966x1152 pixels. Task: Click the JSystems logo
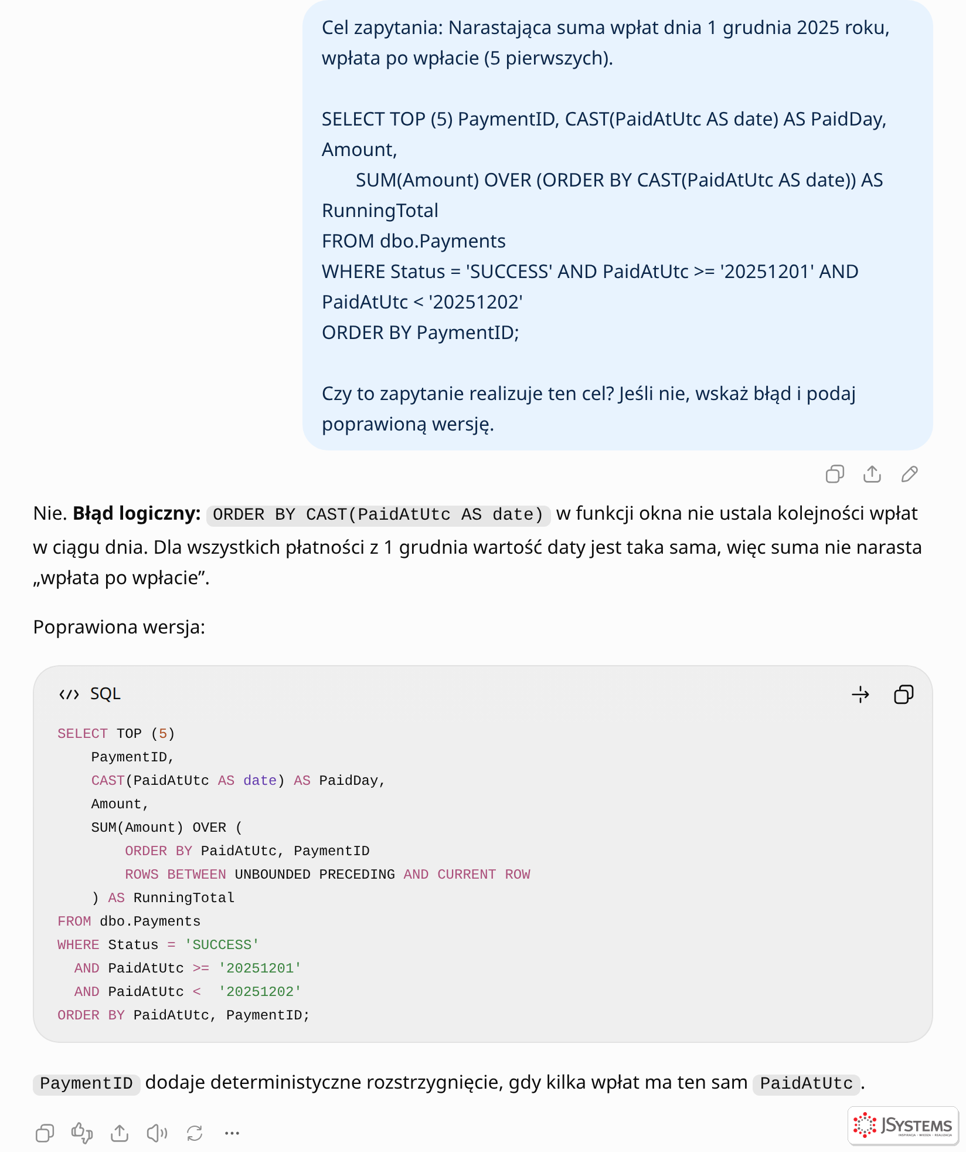point(903,1125)
